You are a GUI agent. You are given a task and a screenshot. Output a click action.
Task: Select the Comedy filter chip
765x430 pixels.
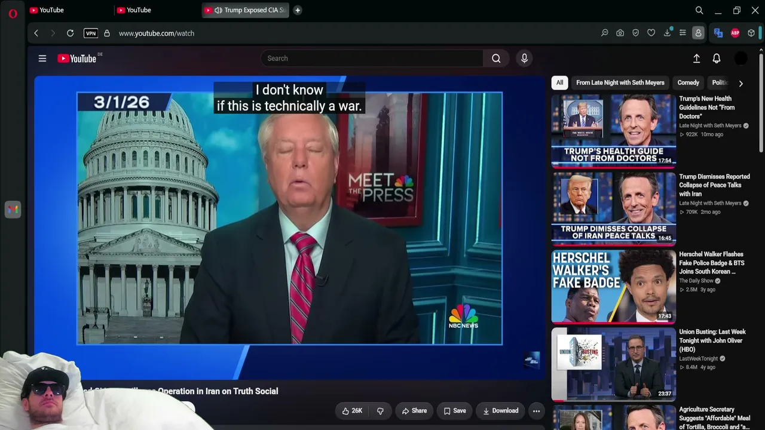click(x=688, y=83)
